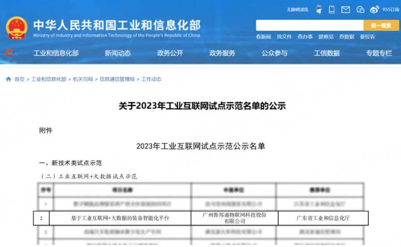
Task: Open the robot assistant icon
Action: point(319,9)
